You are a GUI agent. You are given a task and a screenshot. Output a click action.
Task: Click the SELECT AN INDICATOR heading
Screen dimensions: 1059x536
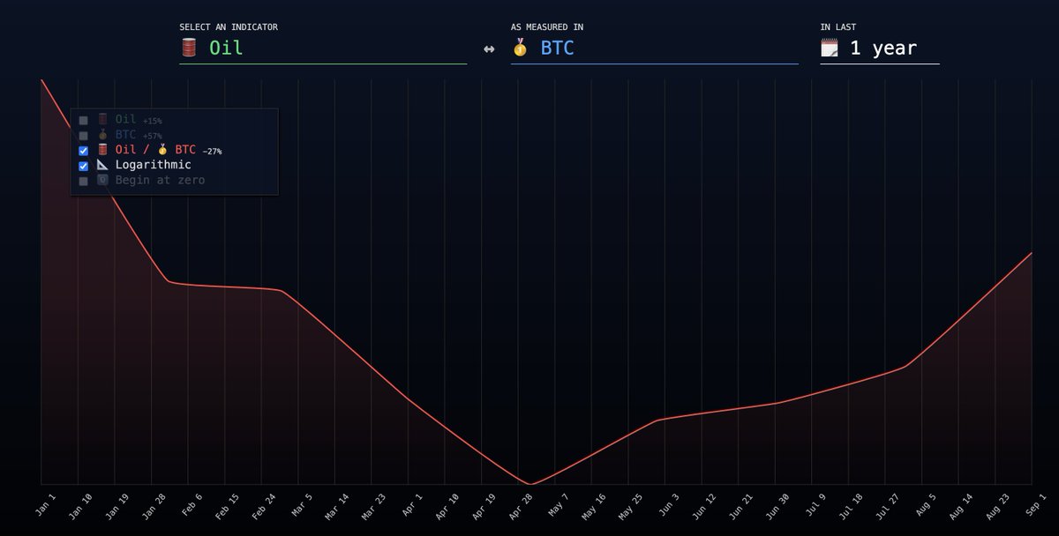[x=229, y=27]
